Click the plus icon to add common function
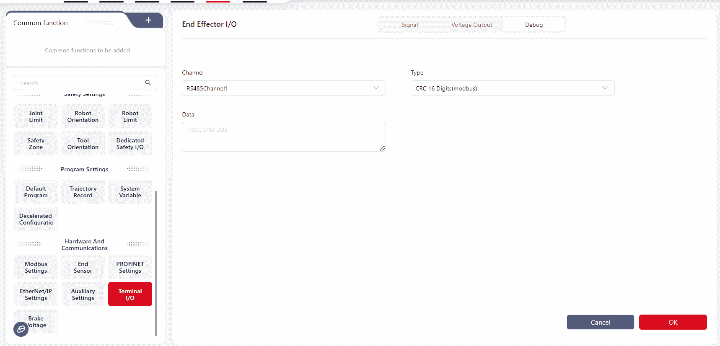This screenshot has height=346, width=720. pos(148,20)
